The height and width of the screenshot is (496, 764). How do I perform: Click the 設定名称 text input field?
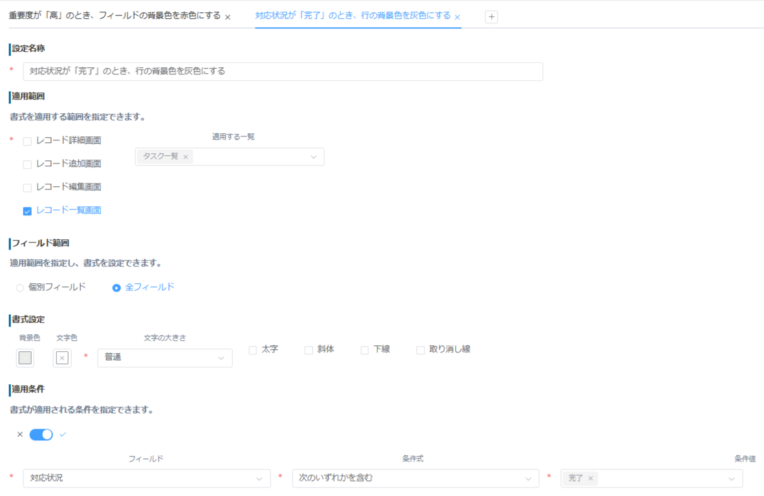[283, 71]
